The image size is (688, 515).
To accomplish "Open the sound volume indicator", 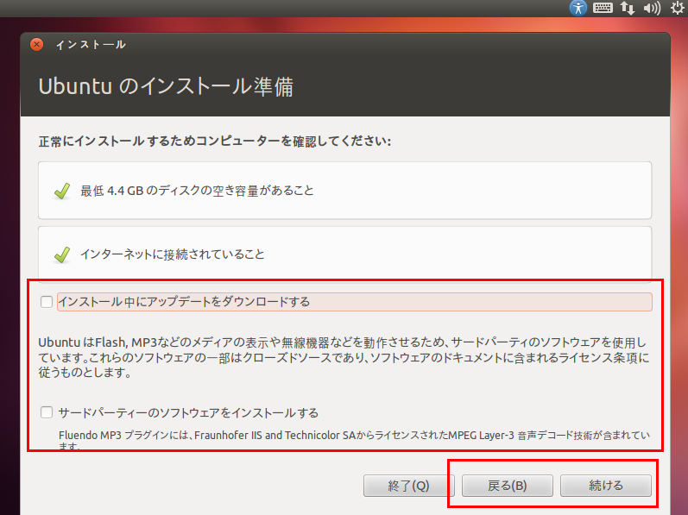I will coord(652,8).
